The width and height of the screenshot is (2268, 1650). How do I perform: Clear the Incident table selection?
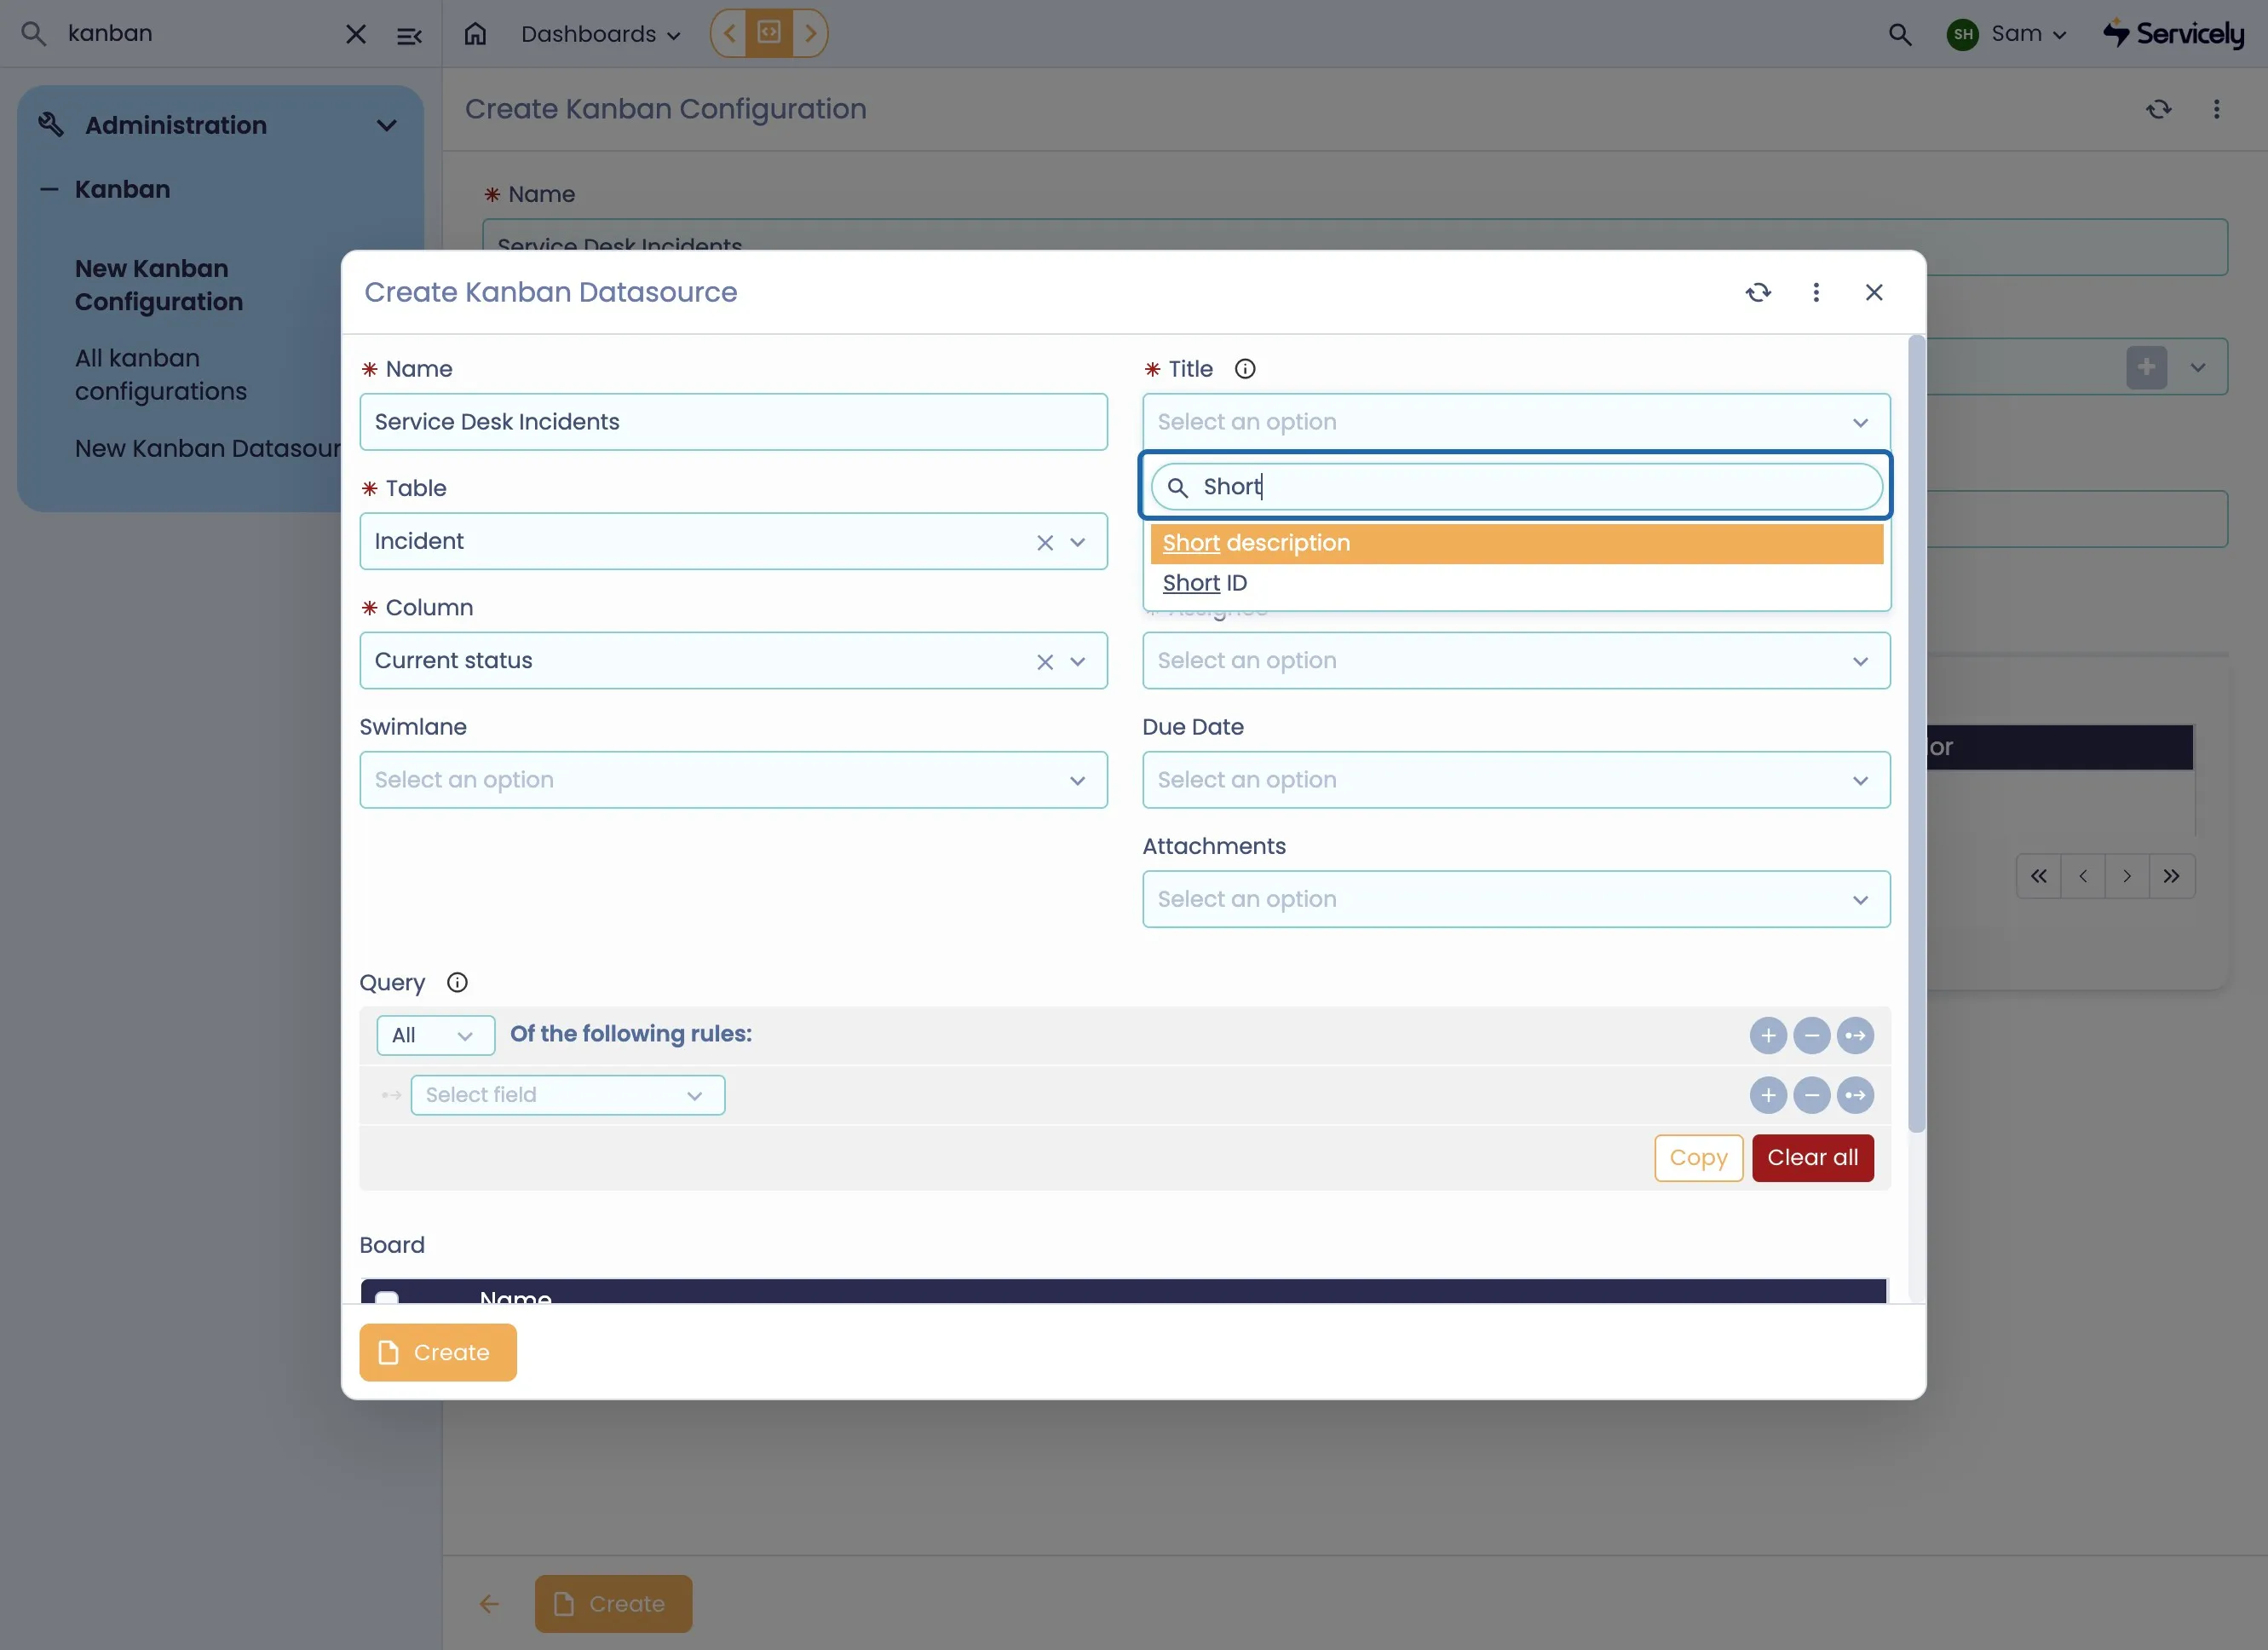(1045, 542)
